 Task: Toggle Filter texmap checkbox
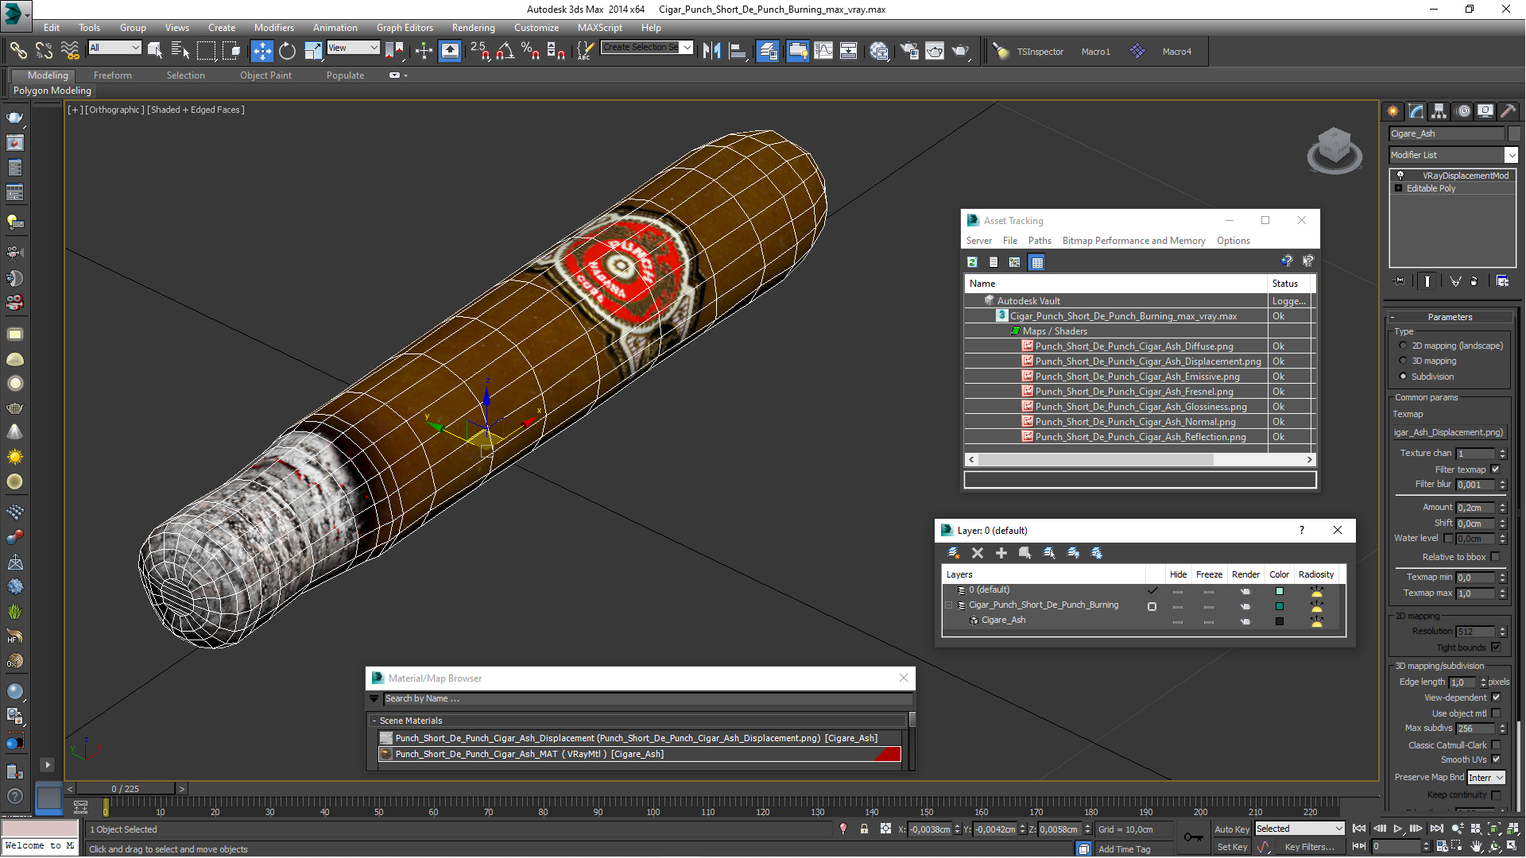pyautogui.click(x=1495, y=470)
